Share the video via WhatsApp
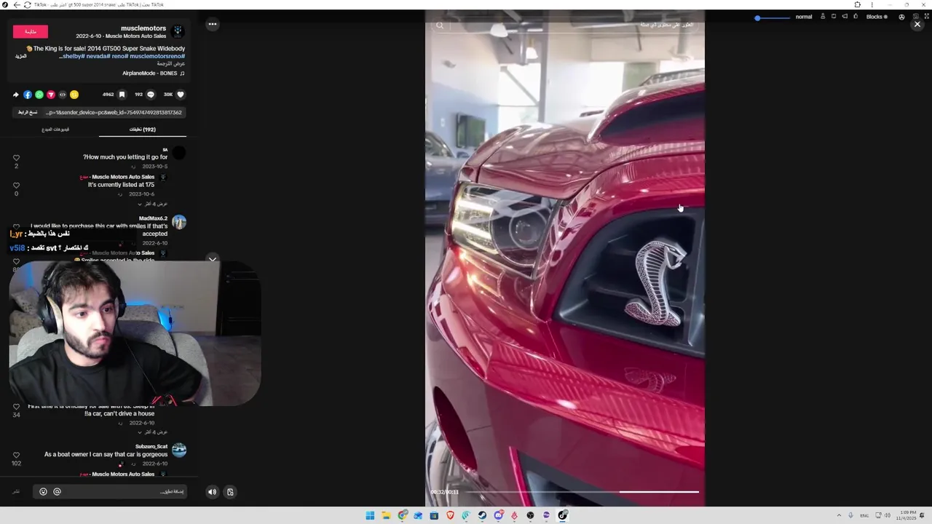The image size is (932, 524). click(39, 95)
